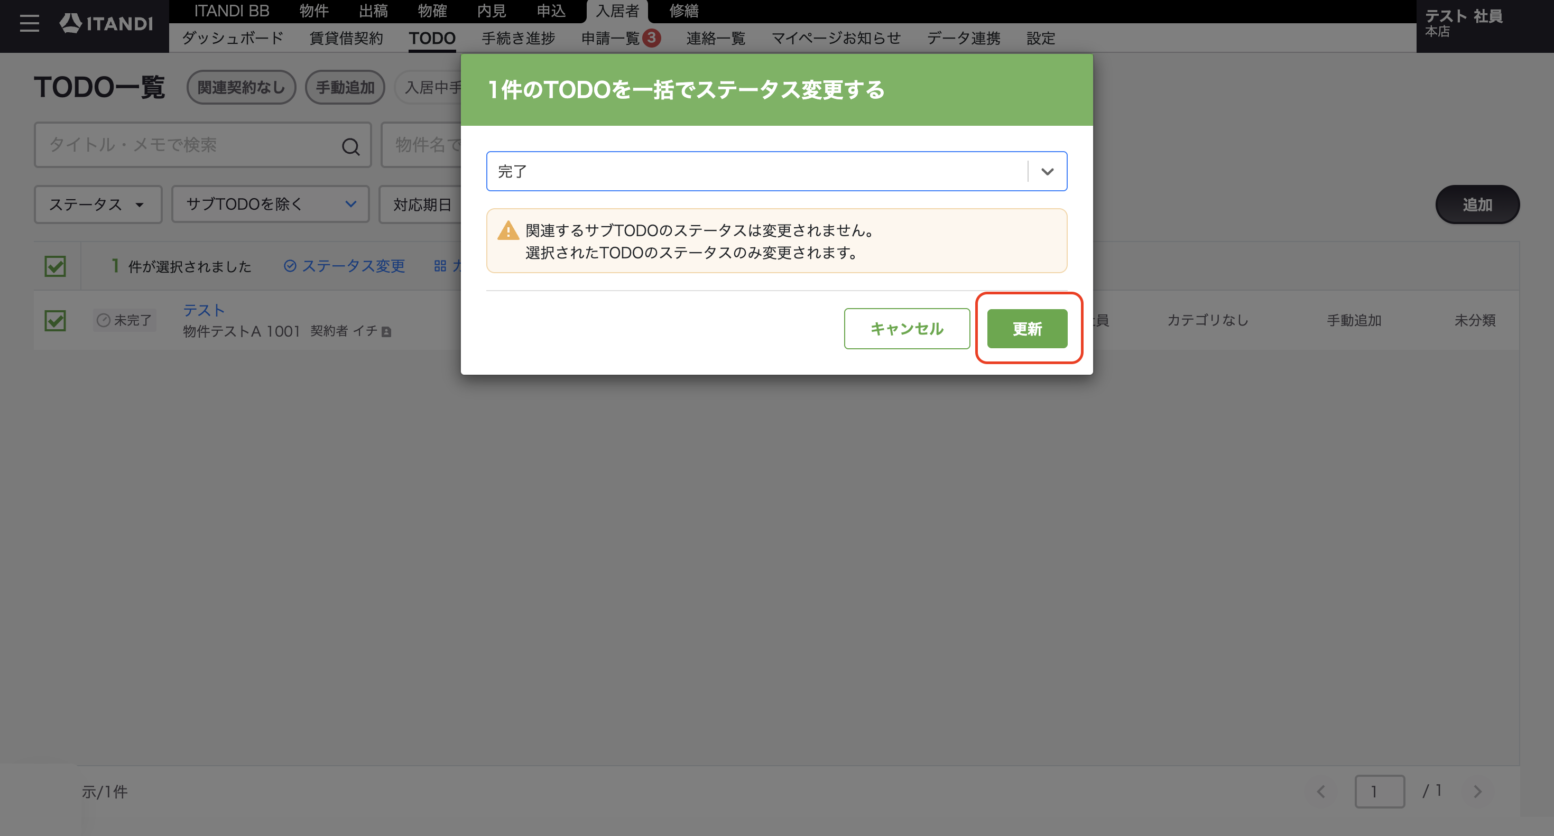Click the タイトル・メモで検索 field
Image resolution: width=1554 pixels, height=836 pixels.
coord(202,145)
